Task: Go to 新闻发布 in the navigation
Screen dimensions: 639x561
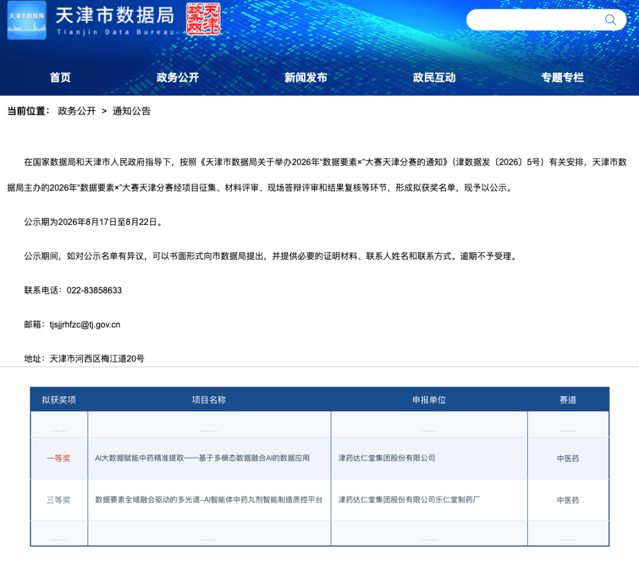Action: pos(306,78)
